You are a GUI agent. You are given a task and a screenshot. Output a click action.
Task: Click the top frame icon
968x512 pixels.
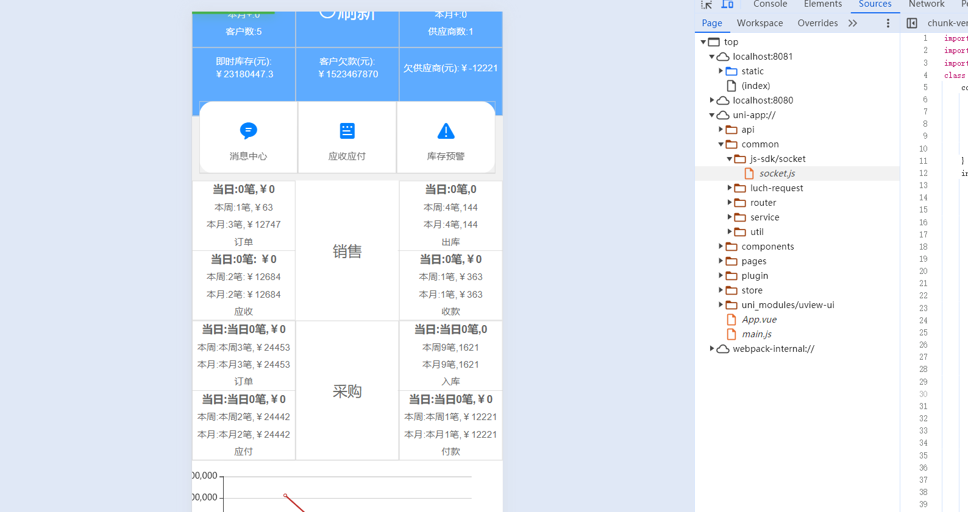point(714,42)
